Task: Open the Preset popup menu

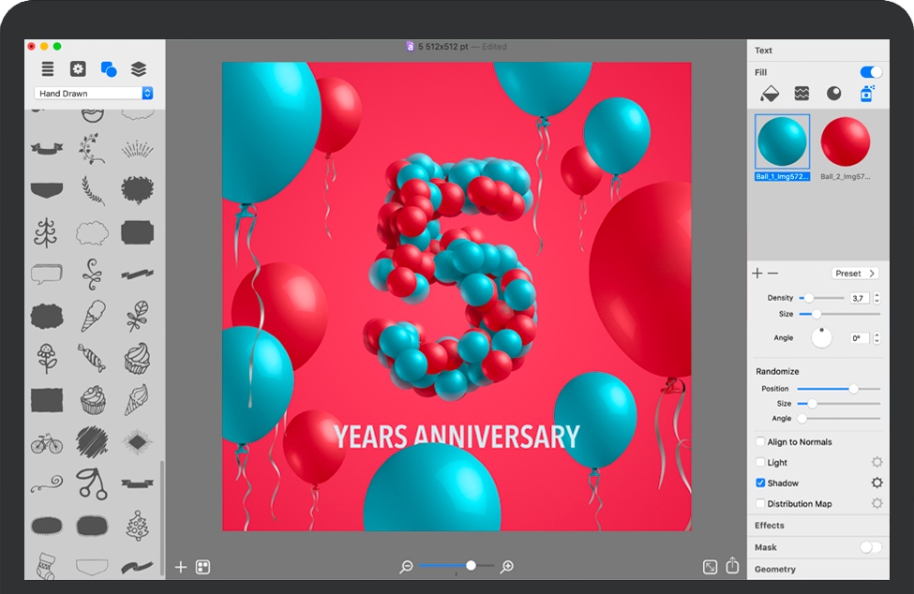Action: (855, 274)
